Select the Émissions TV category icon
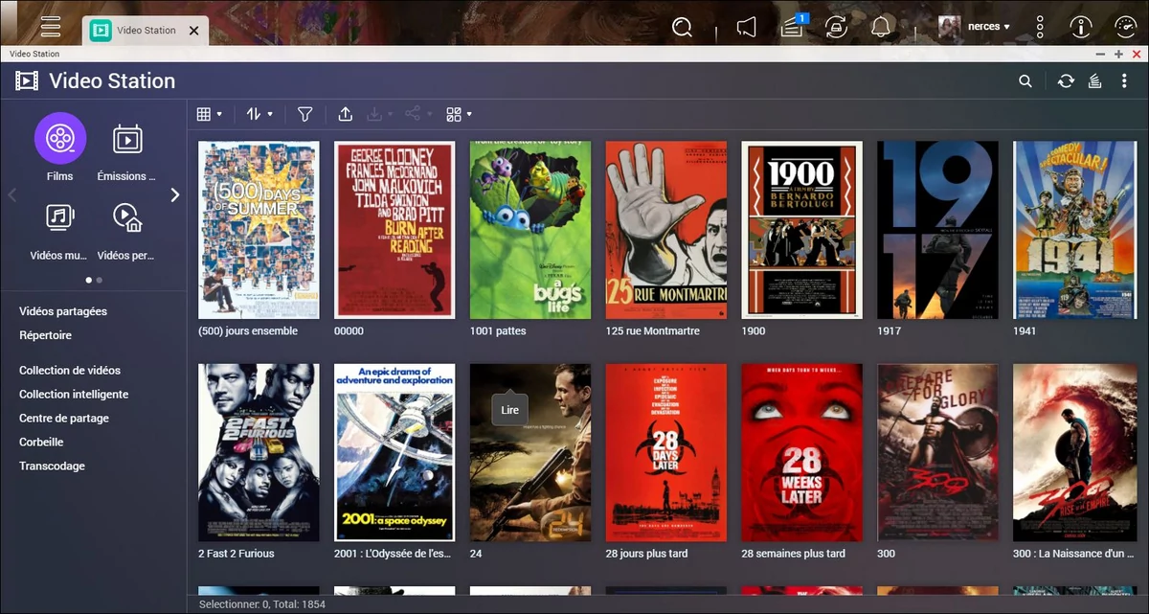This screenshot has width=1149, height=614. [x=127, y=139]
